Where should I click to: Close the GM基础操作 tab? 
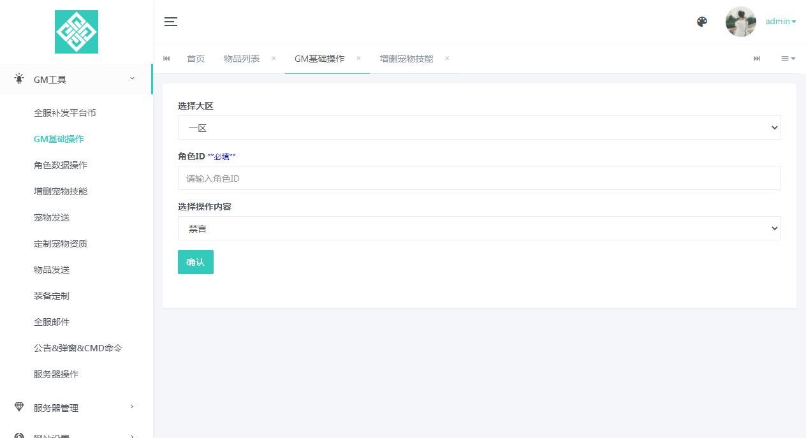pos(358,59)
